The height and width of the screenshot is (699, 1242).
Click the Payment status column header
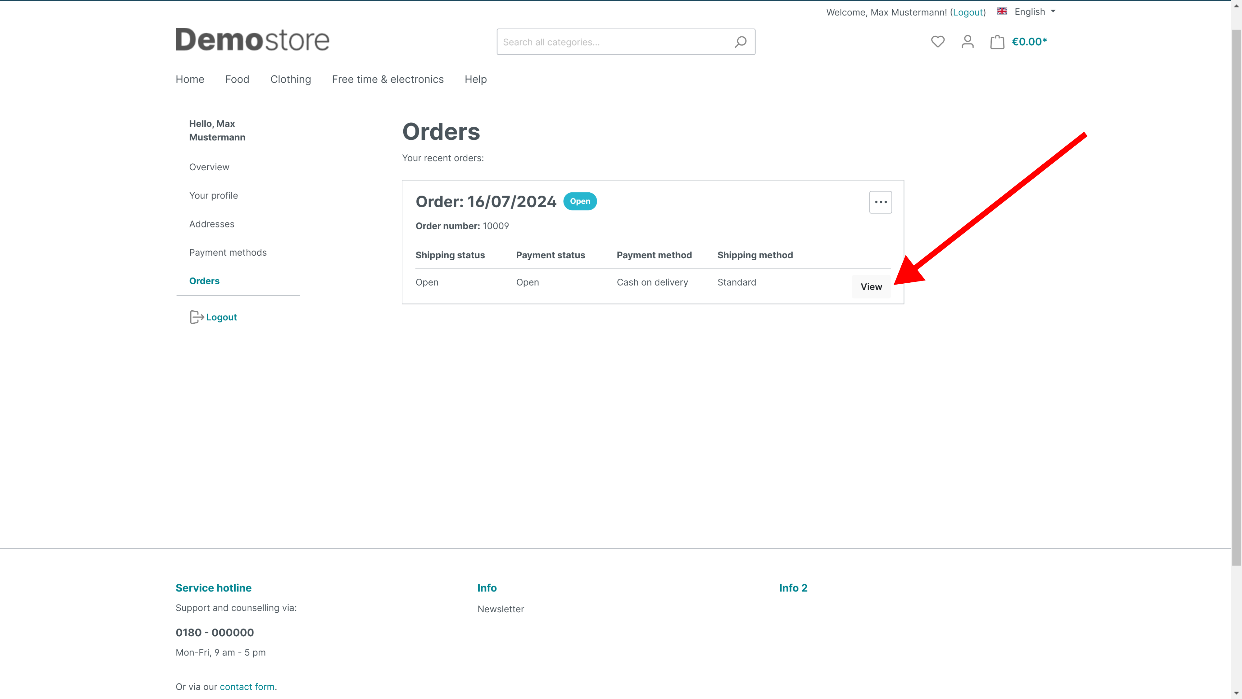point(551,255)
